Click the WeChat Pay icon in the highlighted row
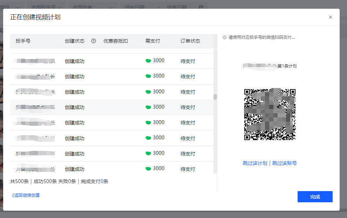The width and height of the screenshot is (347, 218). pyautogui.click(x=148, y=107)
